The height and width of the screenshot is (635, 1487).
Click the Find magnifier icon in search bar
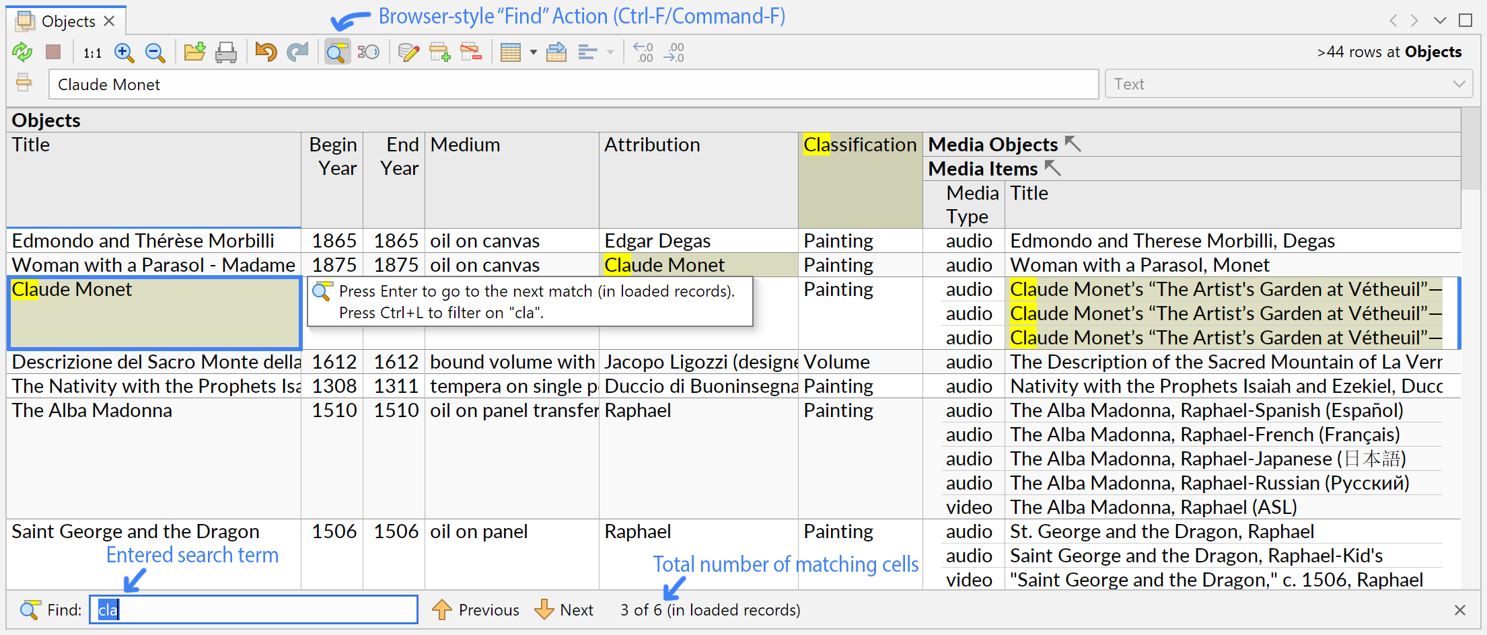click(x=30, y=610)
